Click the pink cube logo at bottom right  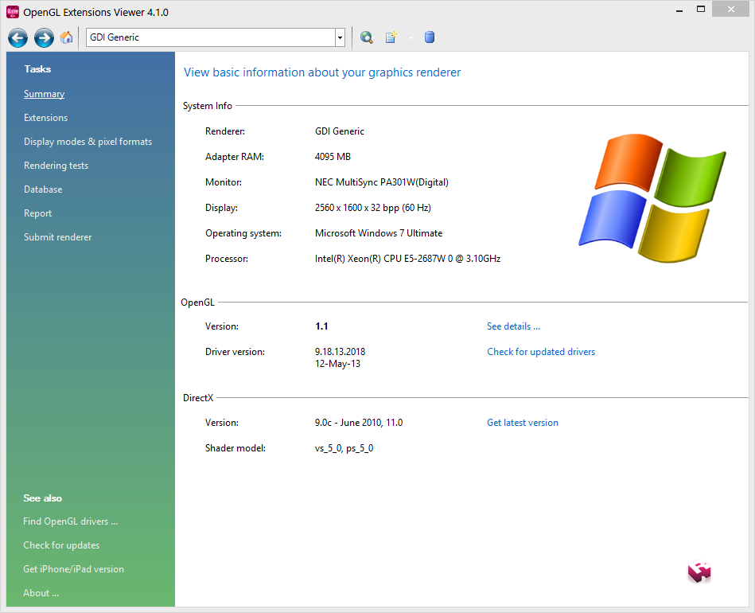[x=699, y=572]
